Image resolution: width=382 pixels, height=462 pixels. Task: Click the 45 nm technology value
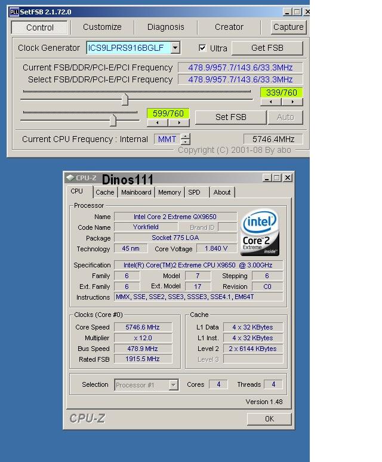[x=131, y=248]
